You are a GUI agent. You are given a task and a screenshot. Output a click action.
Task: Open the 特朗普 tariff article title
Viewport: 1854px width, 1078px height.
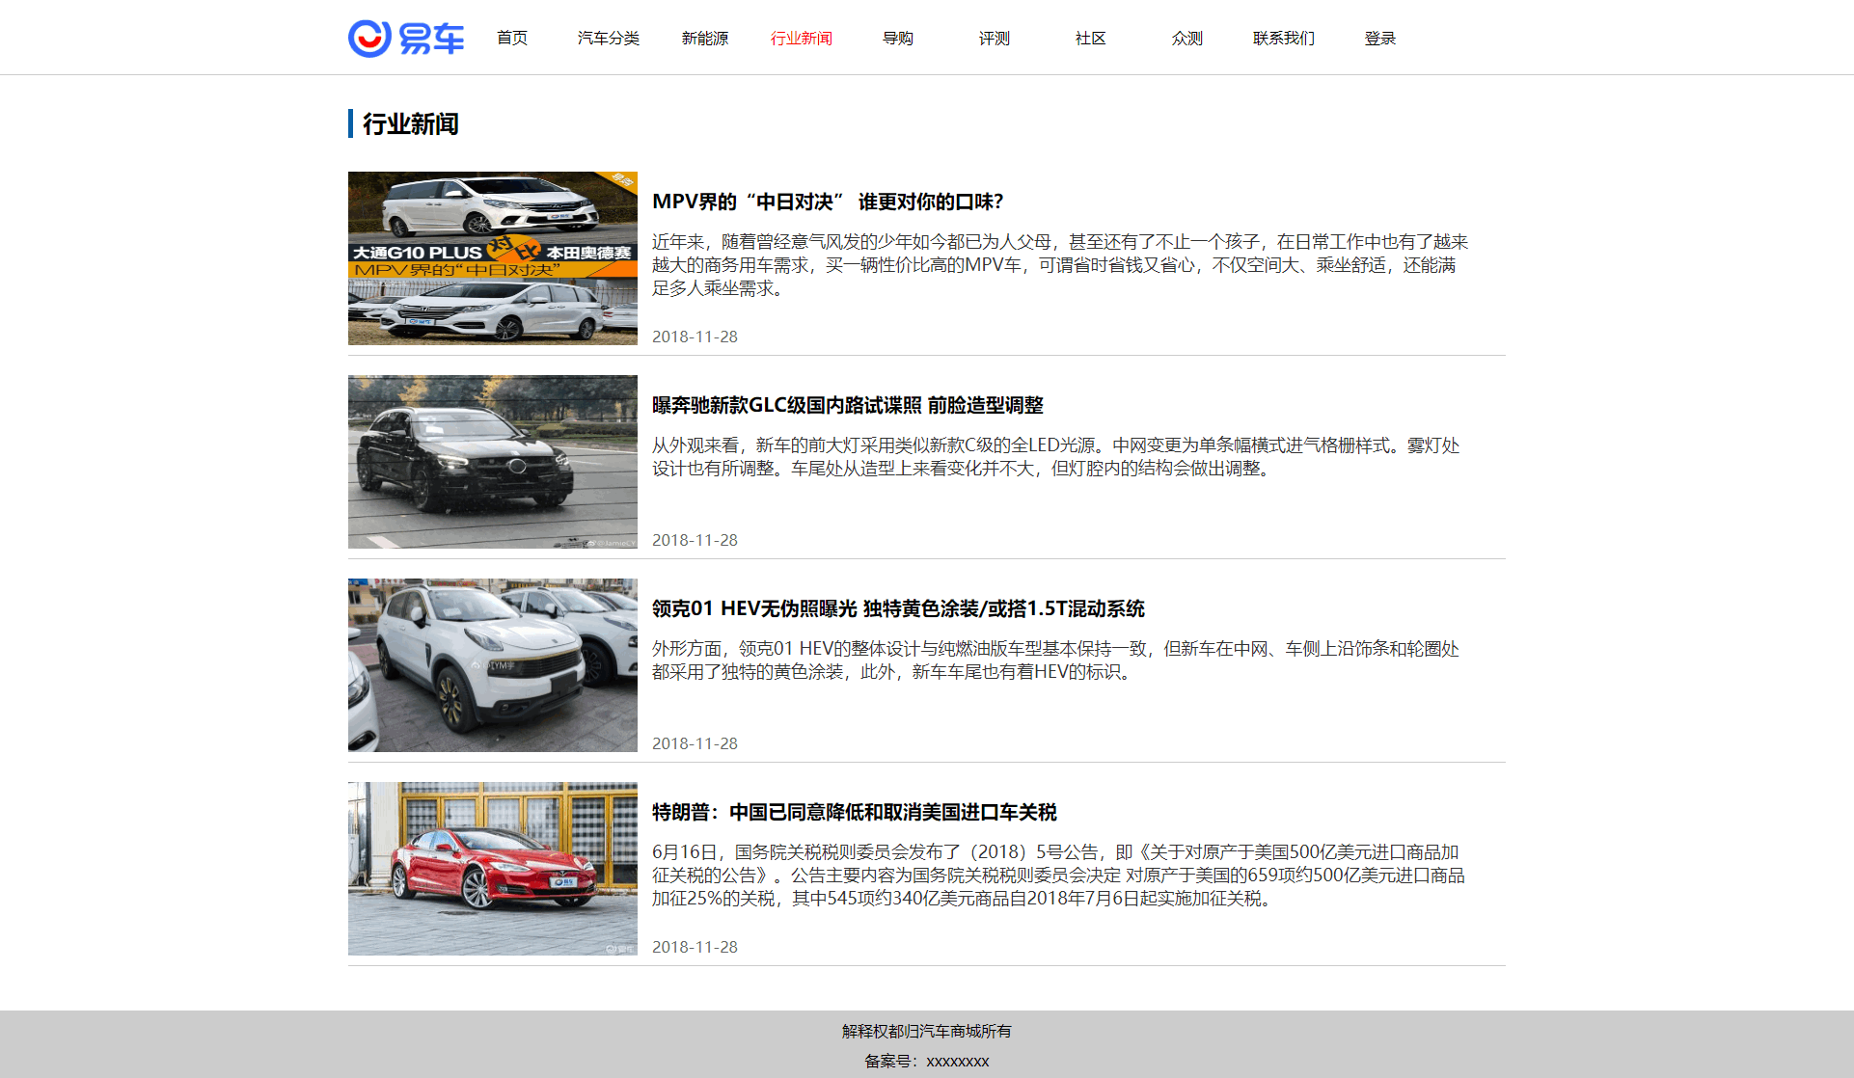tap(855, 812)
